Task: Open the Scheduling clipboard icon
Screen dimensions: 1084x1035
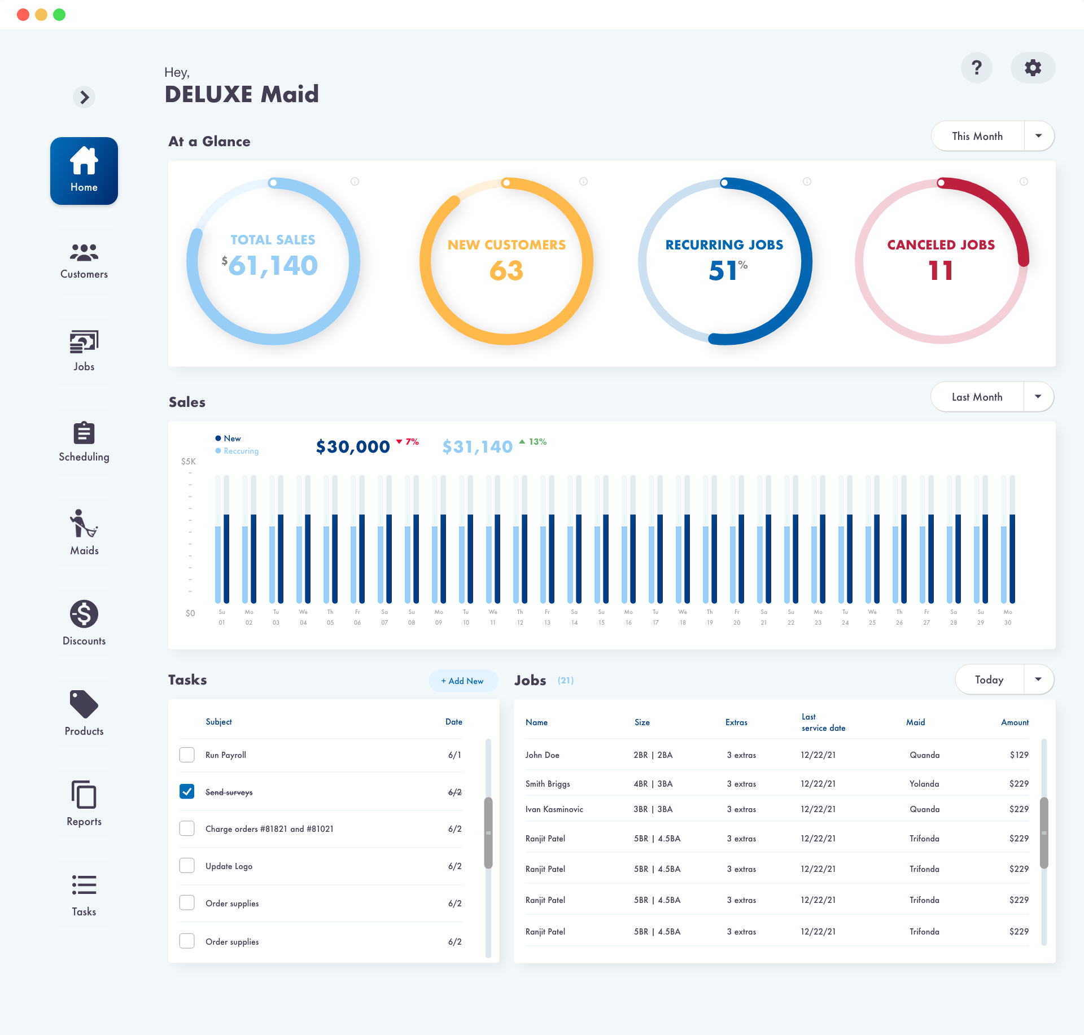Action: (x=84, y=433)
